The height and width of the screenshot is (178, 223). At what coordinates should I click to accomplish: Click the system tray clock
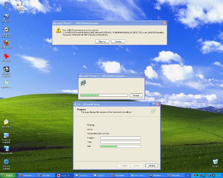(218, 175)
